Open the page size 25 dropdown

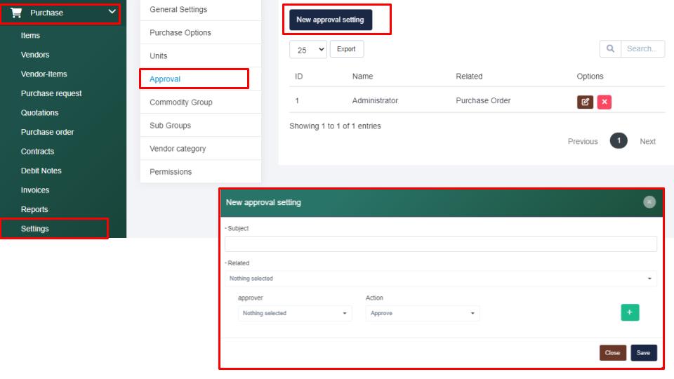click(308, 49)
